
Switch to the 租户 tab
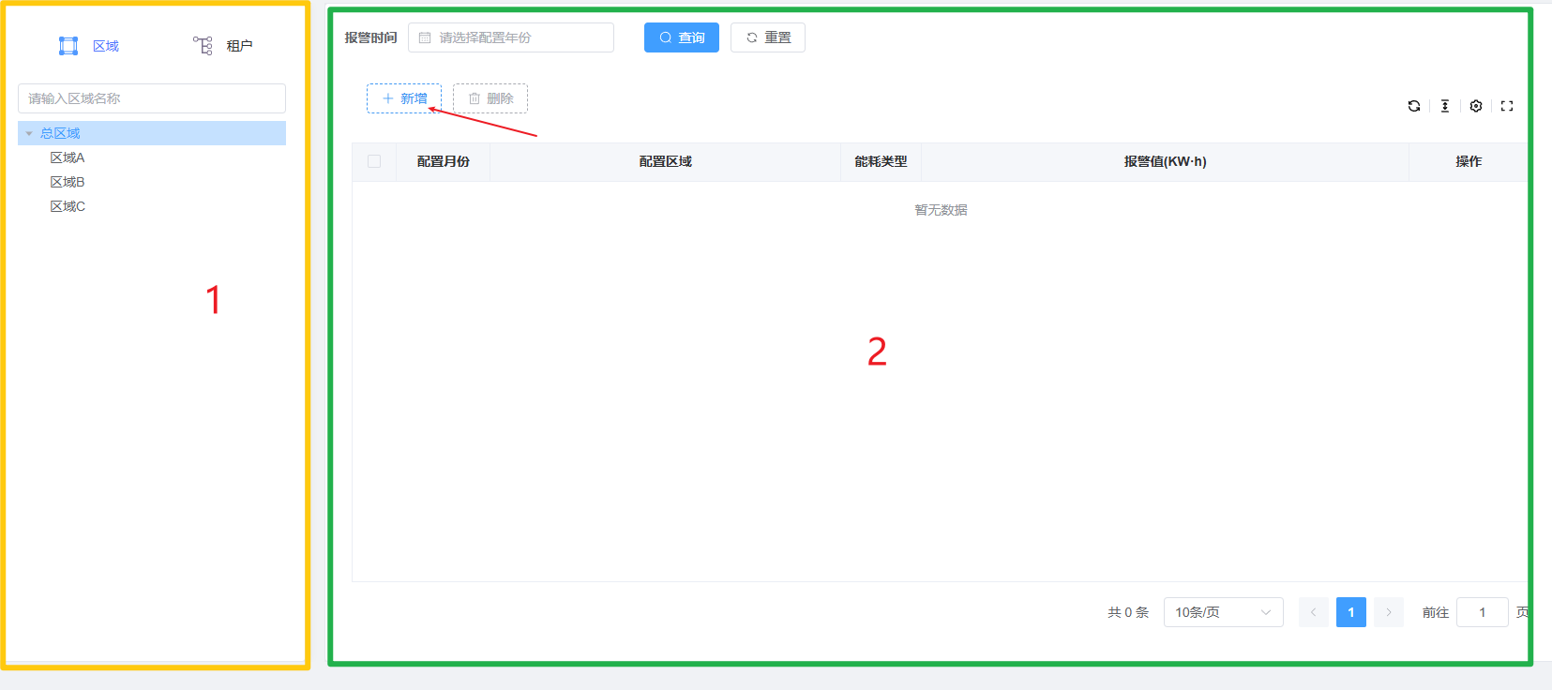click(222, 46)
